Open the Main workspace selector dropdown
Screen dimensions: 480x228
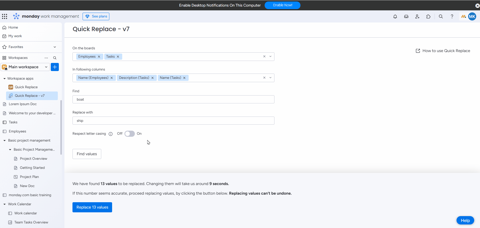25,67
